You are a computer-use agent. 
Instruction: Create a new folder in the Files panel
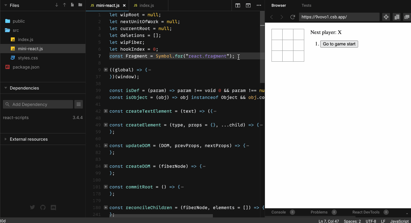80,5
